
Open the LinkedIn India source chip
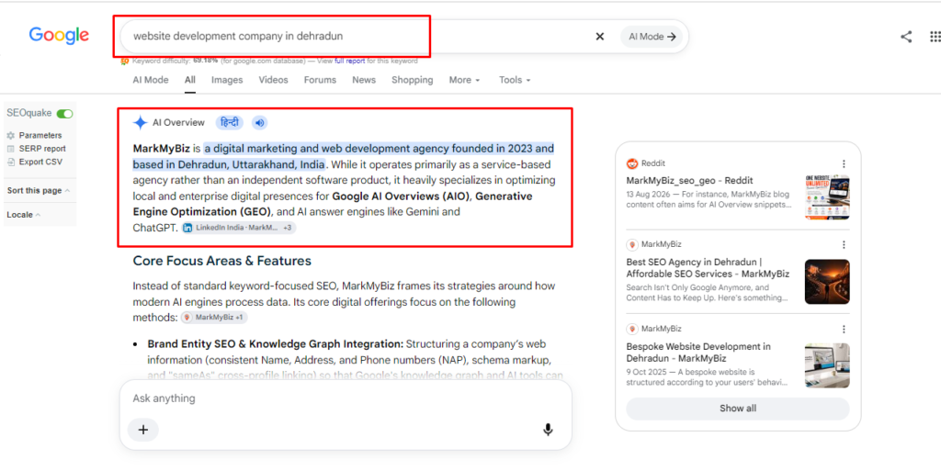pyautogui.click(x=239, y=228)
